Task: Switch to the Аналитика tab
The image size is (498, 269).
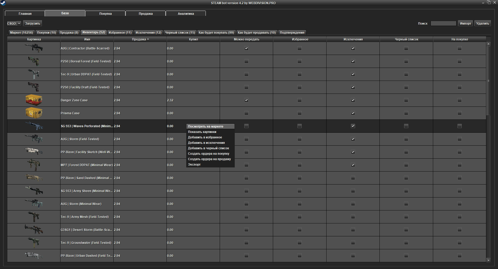Action: click(x=186, y=13)
